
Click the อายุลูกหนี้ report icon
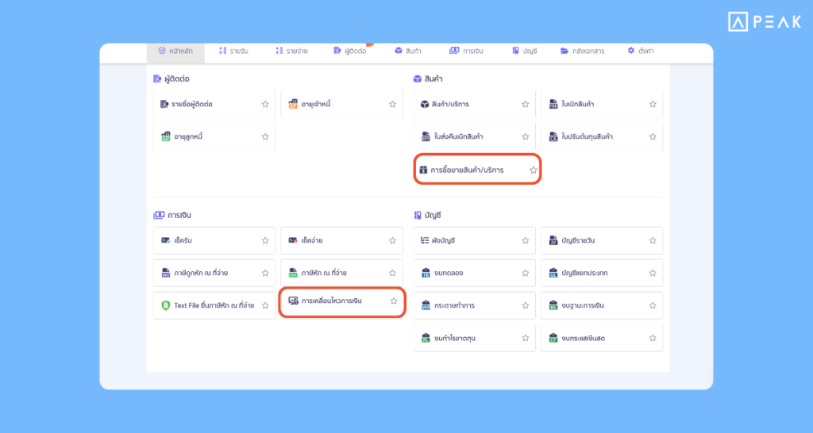click(165, 136)
